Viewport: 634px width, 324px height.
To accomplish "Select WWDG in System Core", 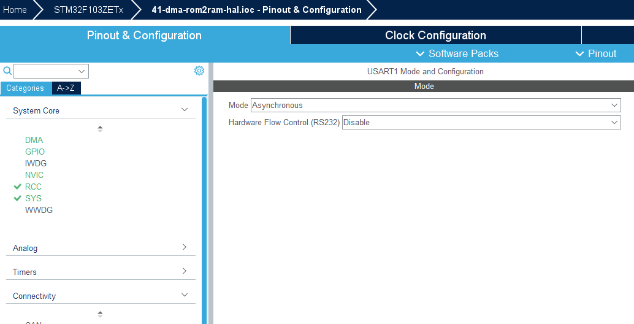I will [39, 210].
